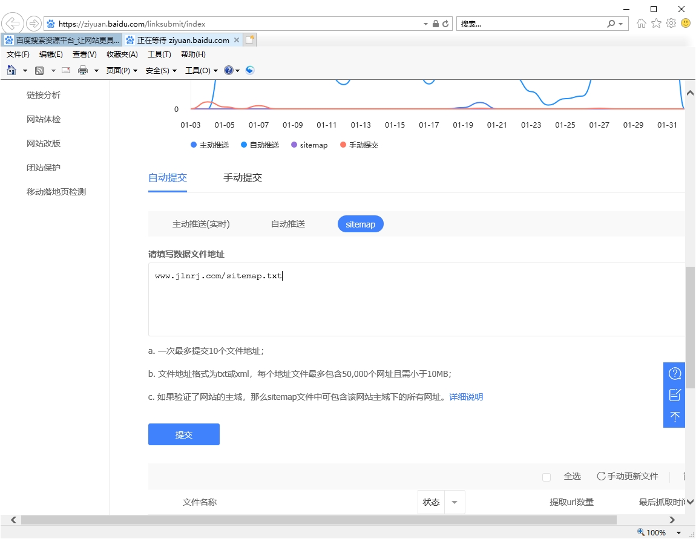
Task: Open the 页面(P) dropdown menu
Action: click(122, 70)
